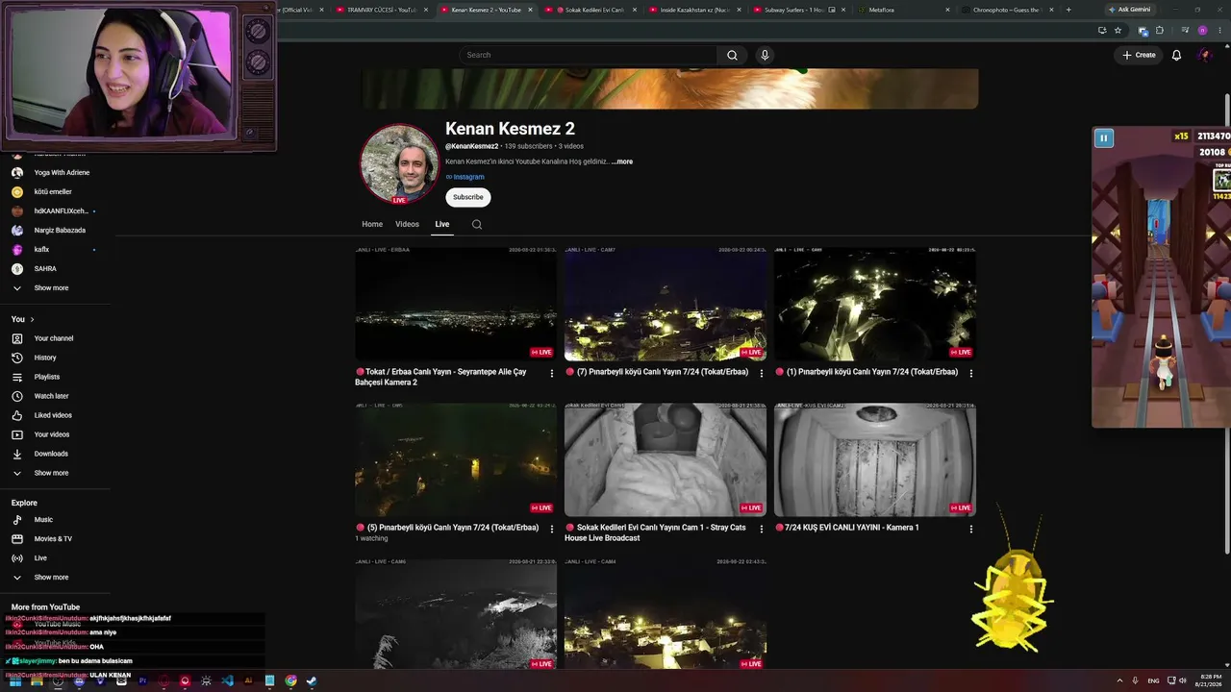Open the network tray icon
This screenshot has height=692, width=1231.
tap(1169, 680)
